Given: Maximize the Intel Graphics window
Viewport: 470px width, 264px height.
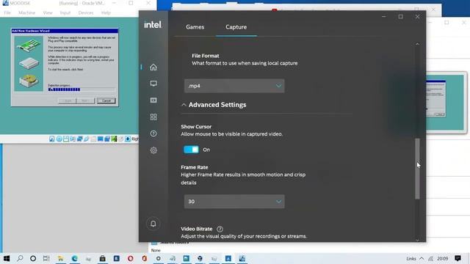Looking at the screenshot, I should [x=400, y=17].
